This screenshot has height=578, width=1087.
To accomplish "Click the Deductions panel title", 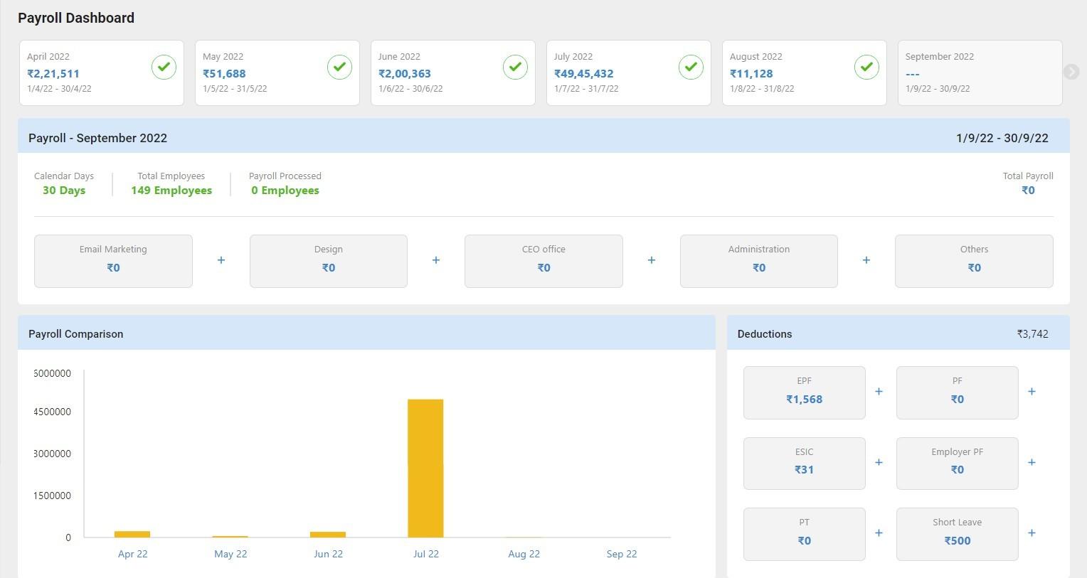I will pos(765,334).
